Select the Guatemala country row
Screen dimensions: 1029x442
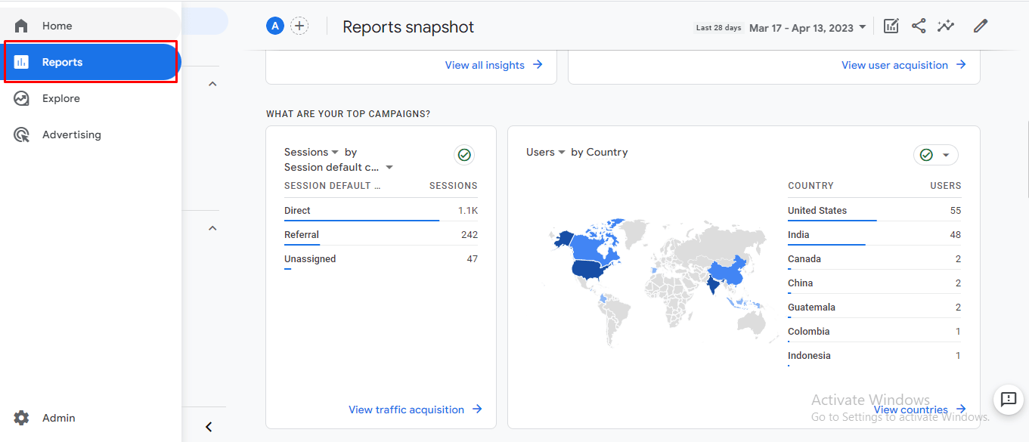(875, 308)
